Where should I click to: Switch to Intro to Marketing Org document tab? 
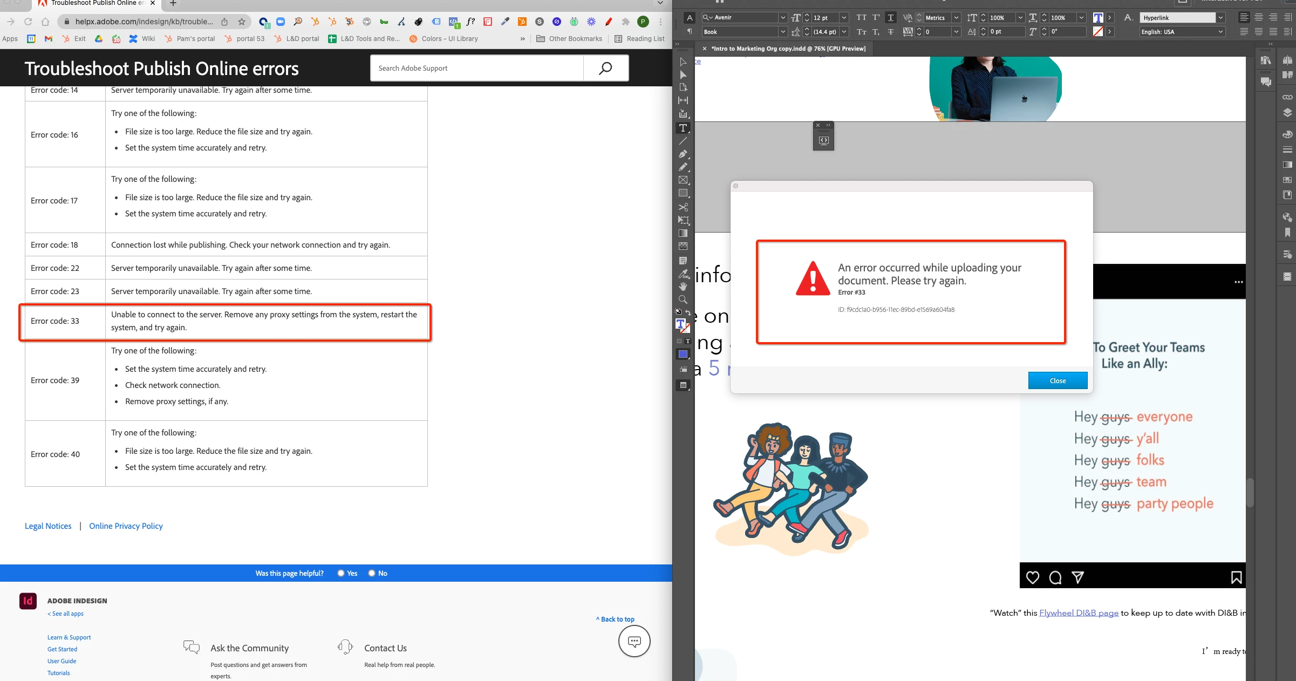(788, 49)
